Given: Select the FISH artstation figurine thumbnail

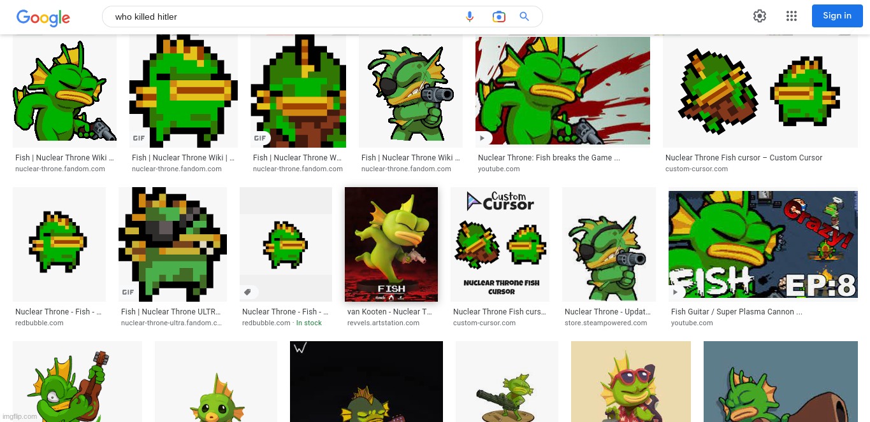Looking at the screenshot, I should click(391, 244).
